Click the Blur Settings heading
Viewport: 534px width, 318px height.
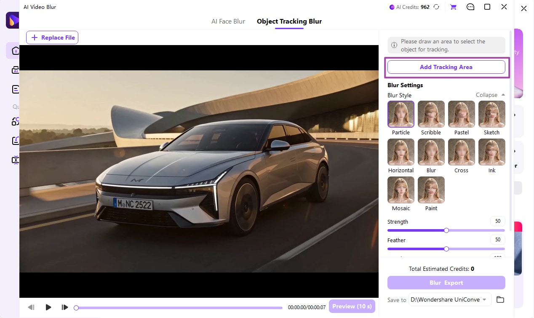pyautogui.click(x=405, y=85)
